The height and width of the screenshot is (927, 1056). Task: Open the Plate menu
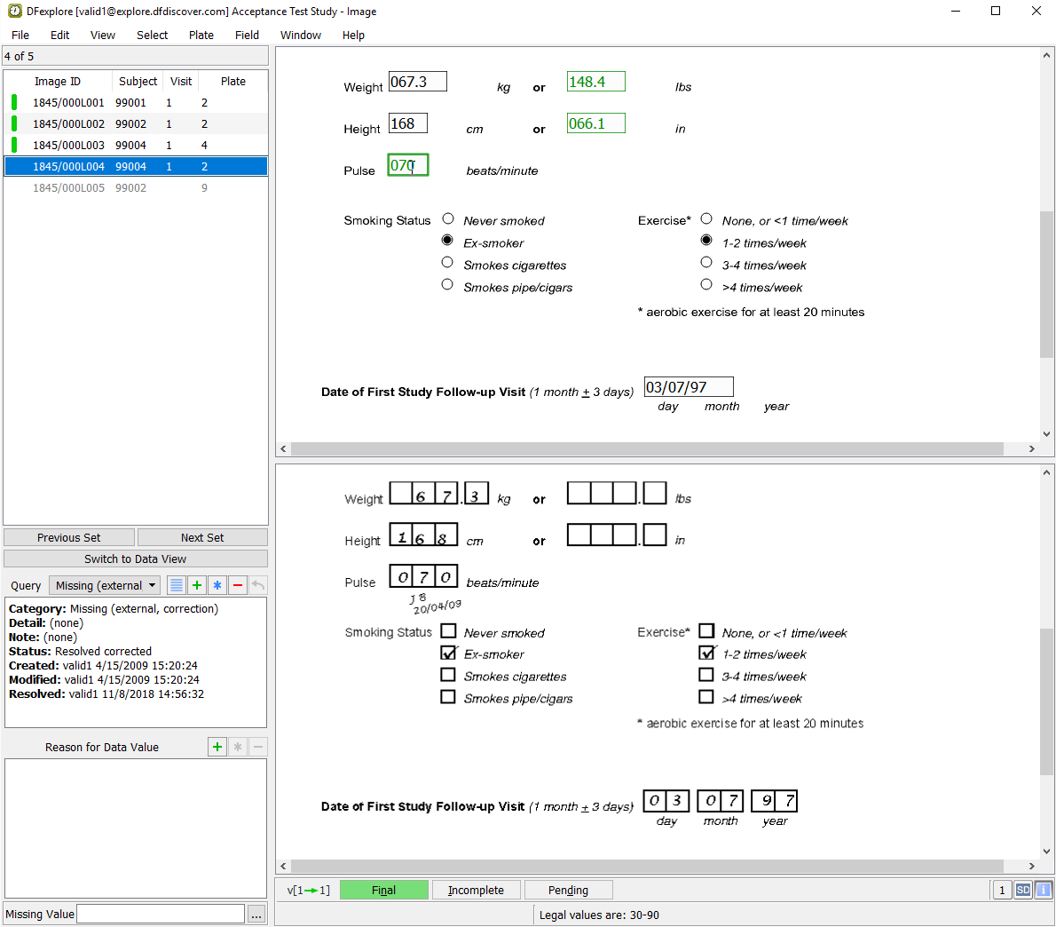[x=201, y=36]
